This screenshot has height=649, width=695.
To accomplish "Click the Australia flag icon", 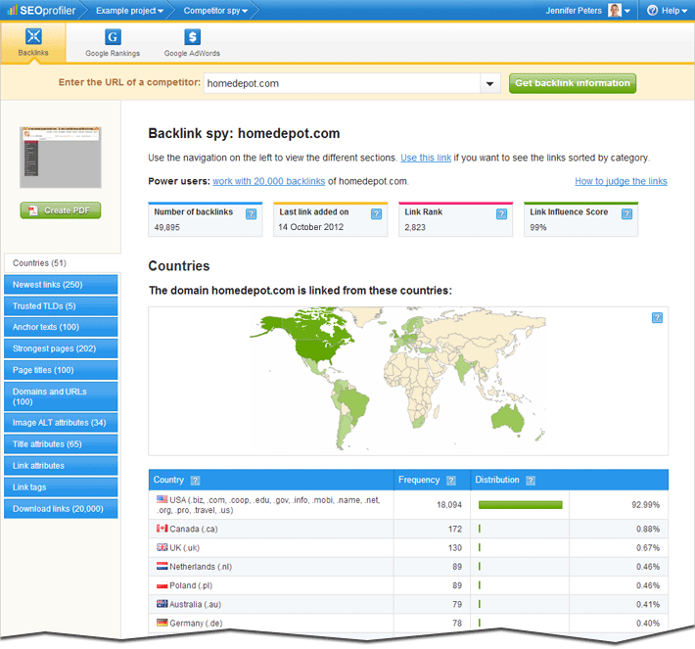I will 162,604.
